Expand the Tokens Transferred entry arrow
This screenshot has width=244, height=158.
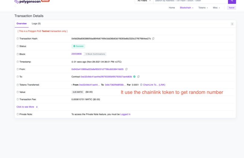tap(72, 85)
